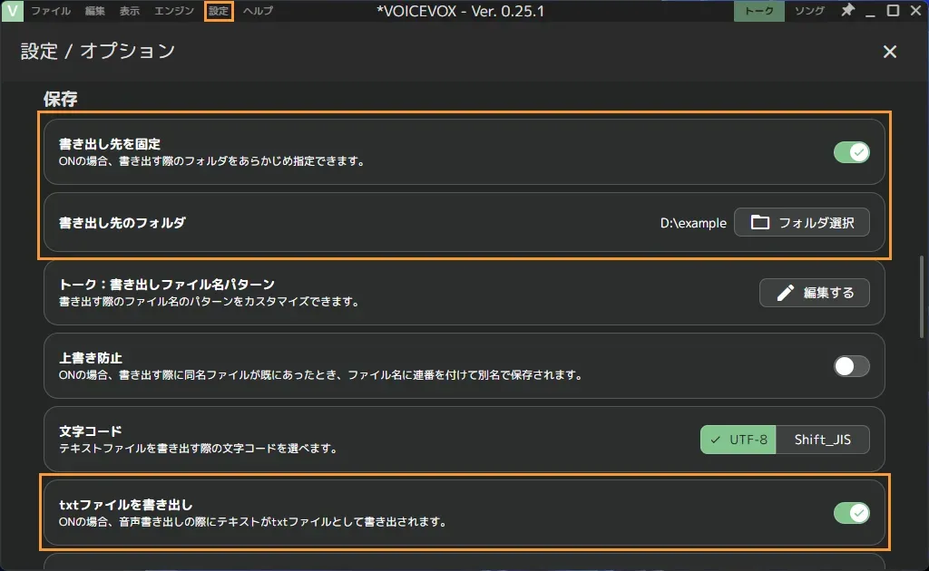Switch to the トーク tab
This screenshot has width=929, height=571.
759,11
